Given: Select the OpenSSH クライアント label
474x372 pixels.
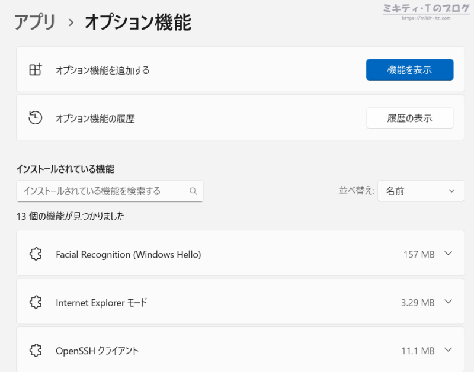Looking at the screenshot, I should click(97, 351).
